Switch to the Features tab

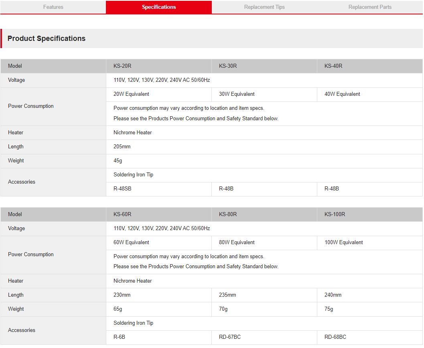[x=53, y=7]
